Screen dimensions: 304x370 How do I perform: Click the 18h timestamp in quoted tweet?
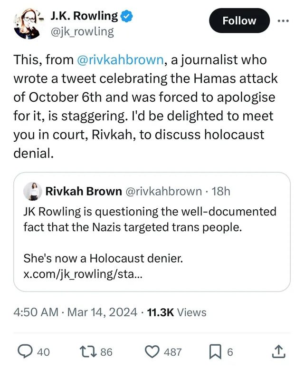[221, 191]
